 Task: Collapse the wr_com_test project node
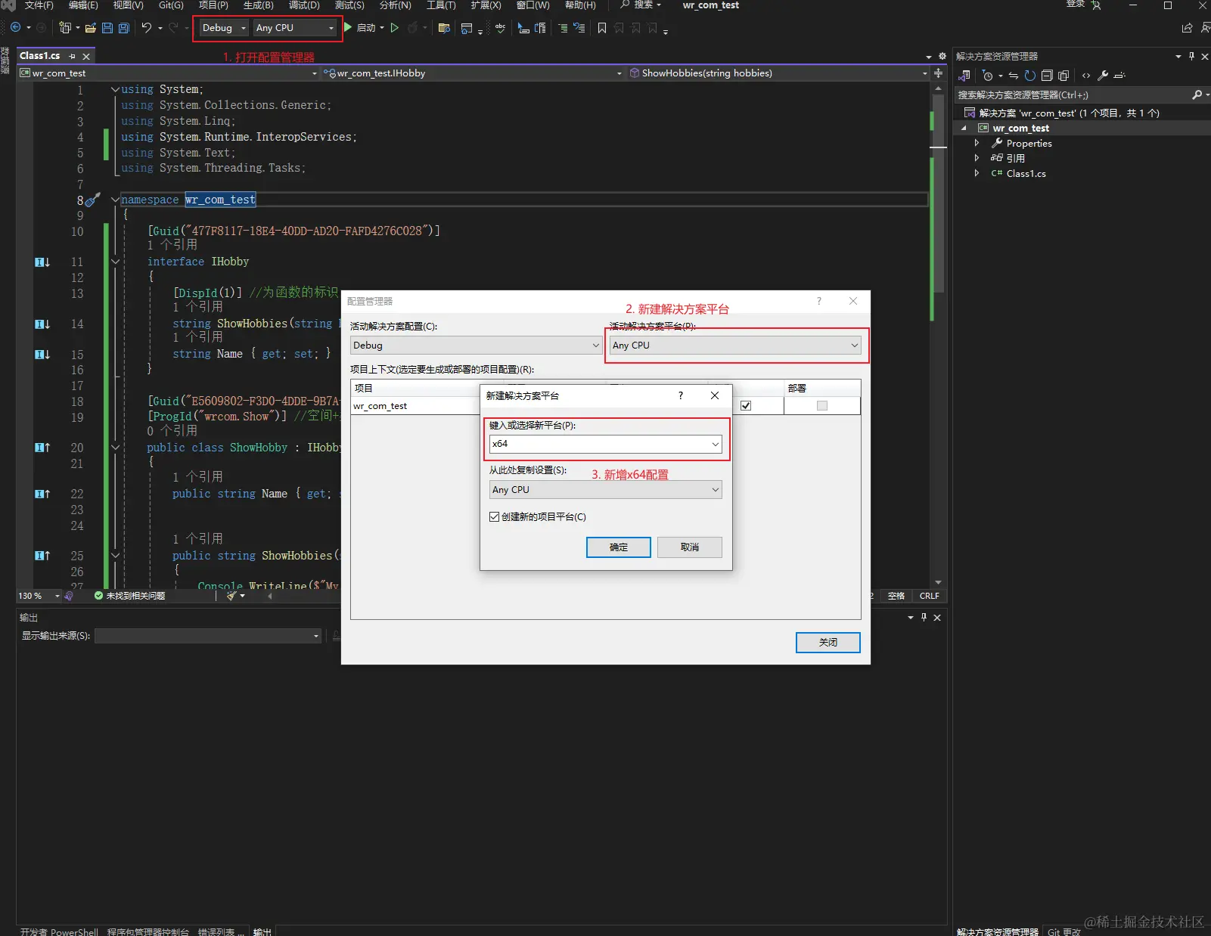[x=964, y=129]
